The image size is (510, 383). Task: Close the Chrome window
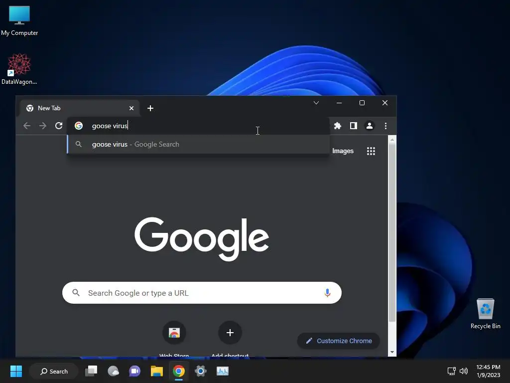point(385,103)
